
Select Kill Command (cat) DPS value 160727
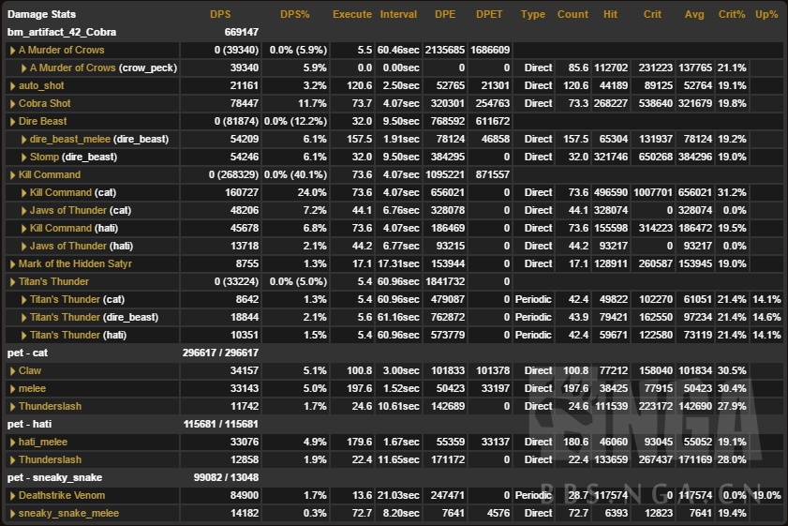tap(242, 192)
